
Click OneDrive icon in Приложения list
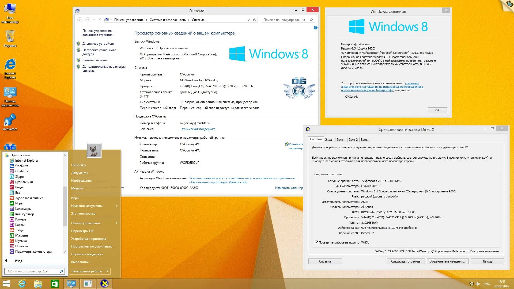(x=12, y=166)
